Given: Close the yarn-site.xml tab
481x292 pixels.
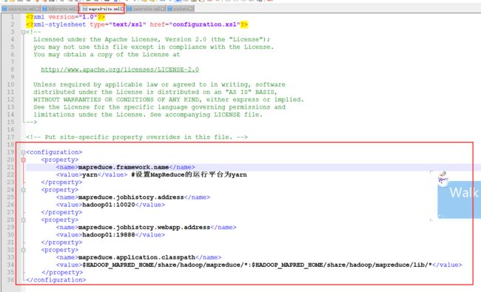Looking at the screenshot, I should tap(163, 9).
